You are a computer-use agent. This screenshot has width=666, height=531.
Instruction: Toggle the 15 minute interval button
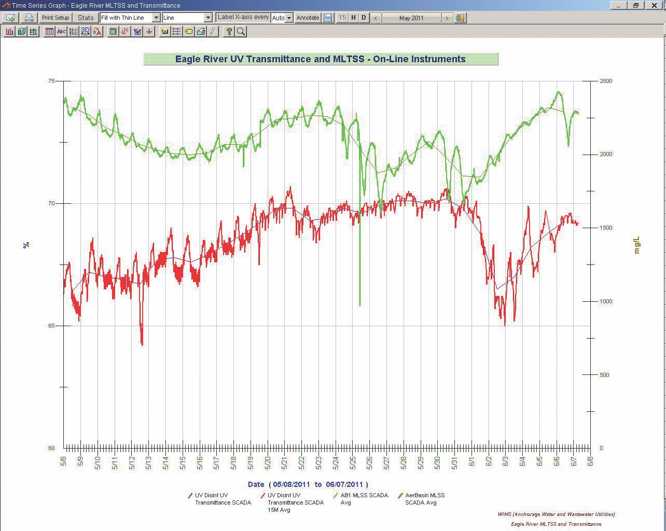[x=342, y=18]
